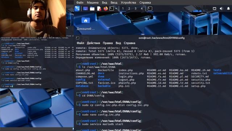This screenshot has width=232, height=131.
Task: Open the file manager panel icon
Action: 92,9
